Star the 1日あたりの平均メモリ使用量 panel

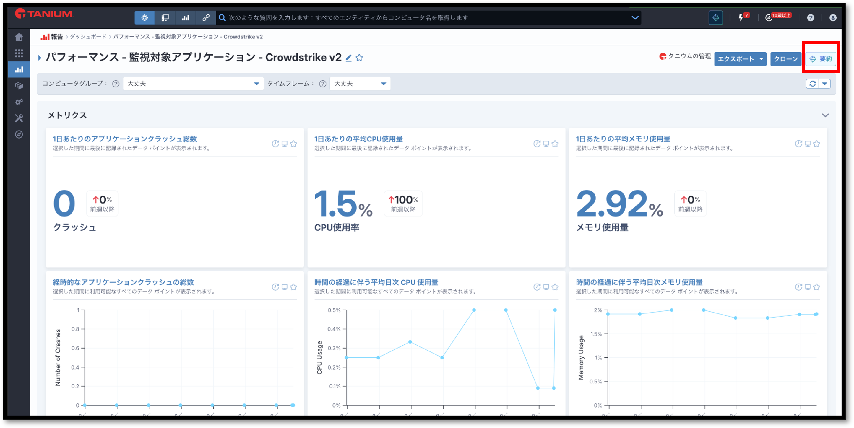tap(816, 144)
